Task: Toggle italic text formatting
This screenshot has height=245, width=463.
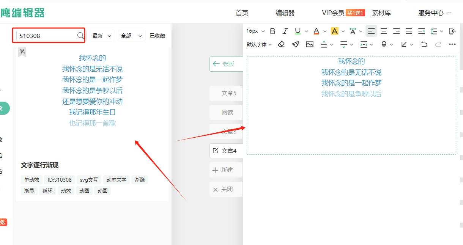Action: 285,31
